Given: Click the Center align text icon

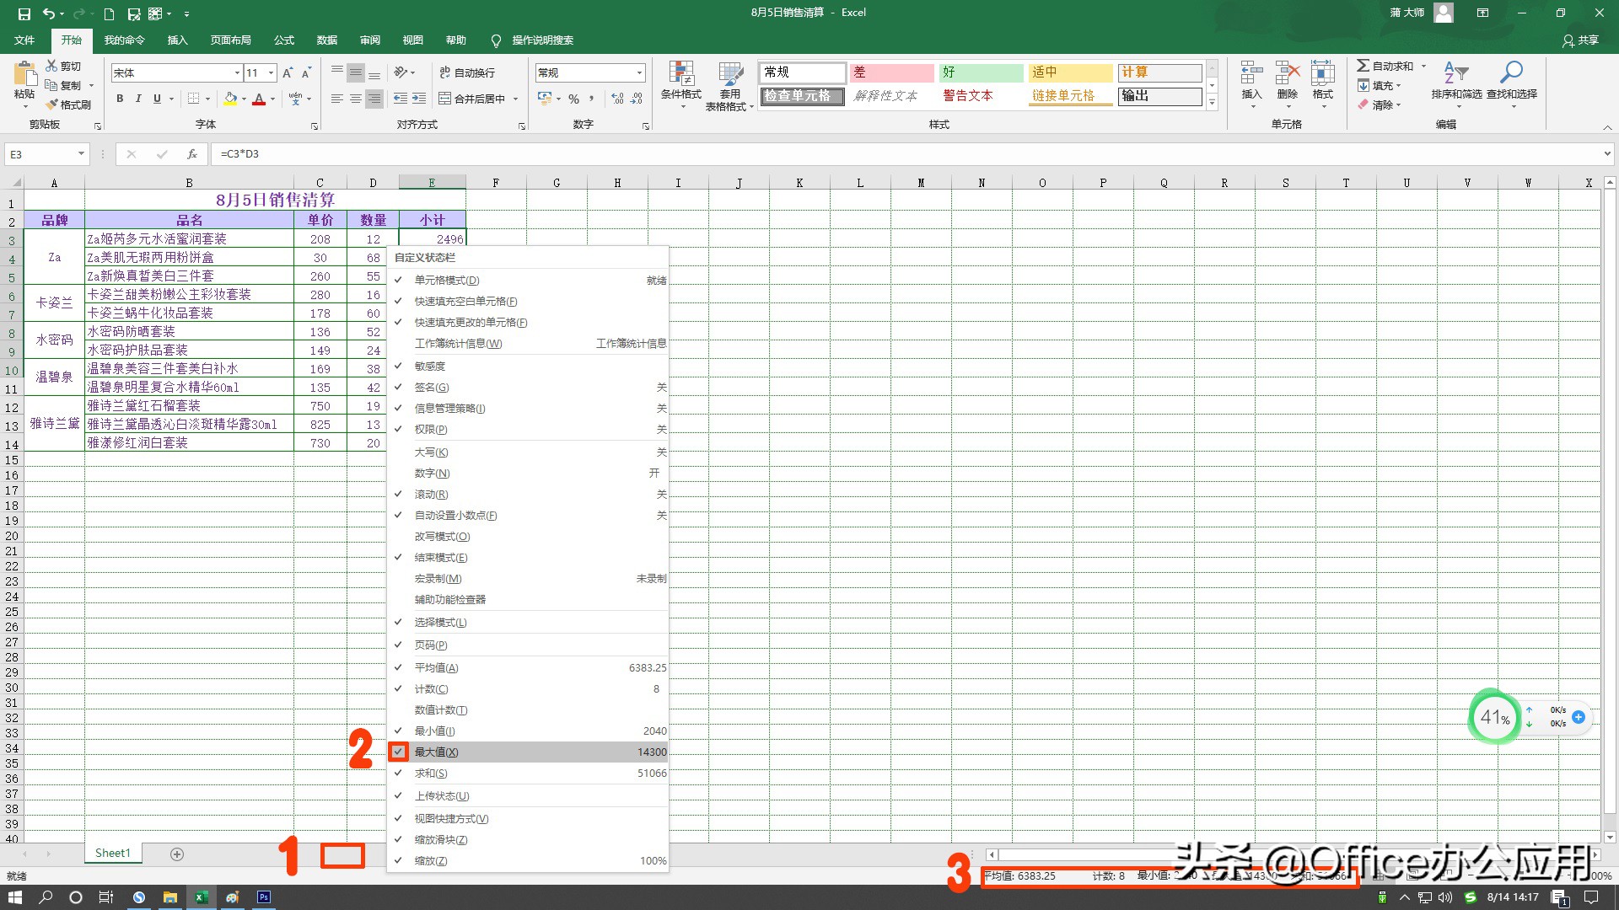Looking at the screenshot, I should tap(356, 99).
